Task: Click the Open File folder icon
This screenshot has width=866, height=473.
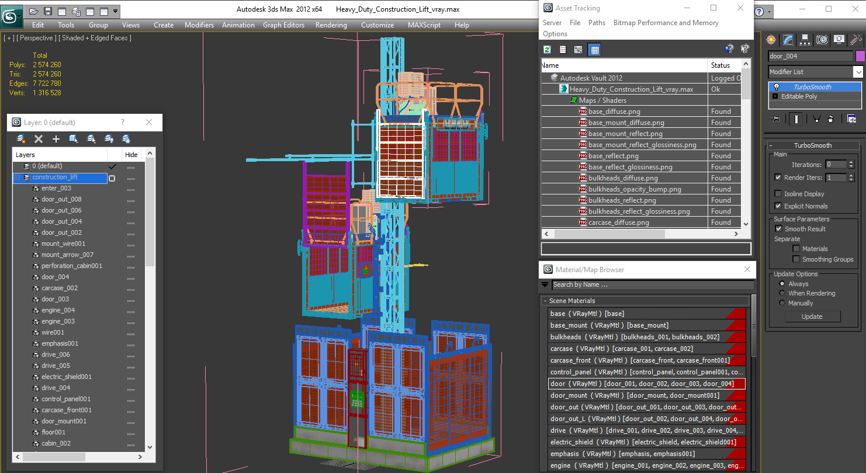Action: point(34,11)
